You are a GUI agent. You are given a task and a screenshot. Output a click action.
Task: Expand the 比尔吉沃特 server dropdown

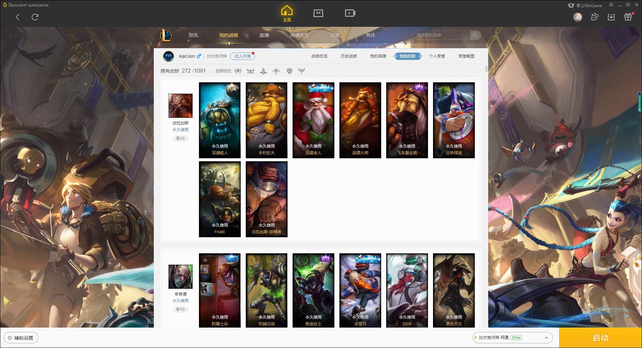(512, 338)
